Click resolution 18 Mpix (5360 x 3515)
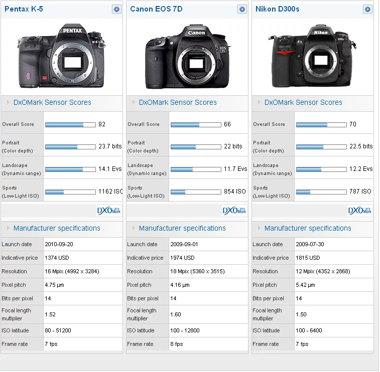 pyautogui.click(x=197, y=272)
